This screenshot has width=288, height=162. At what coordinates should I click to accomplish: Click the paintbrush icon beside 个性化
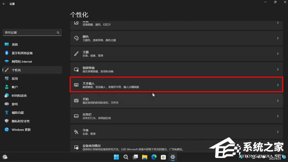(7, 70)
